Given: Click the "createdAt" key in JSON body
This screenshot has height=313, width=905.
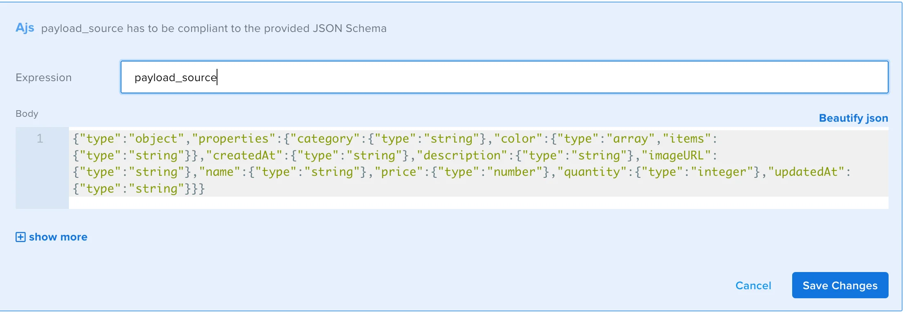Looking at the screenshot, I should tap(244, 156).
